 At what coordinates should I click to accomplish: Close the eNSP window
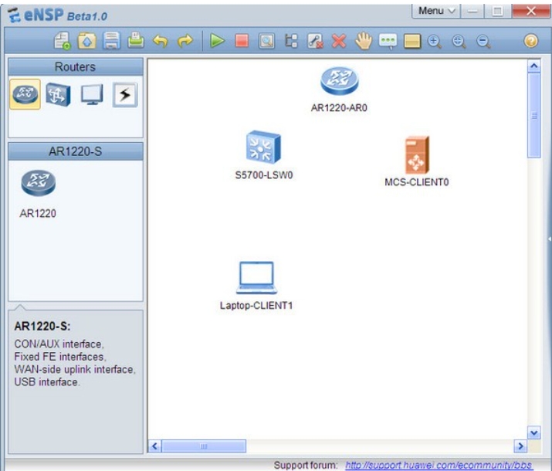tap(530, 11)
